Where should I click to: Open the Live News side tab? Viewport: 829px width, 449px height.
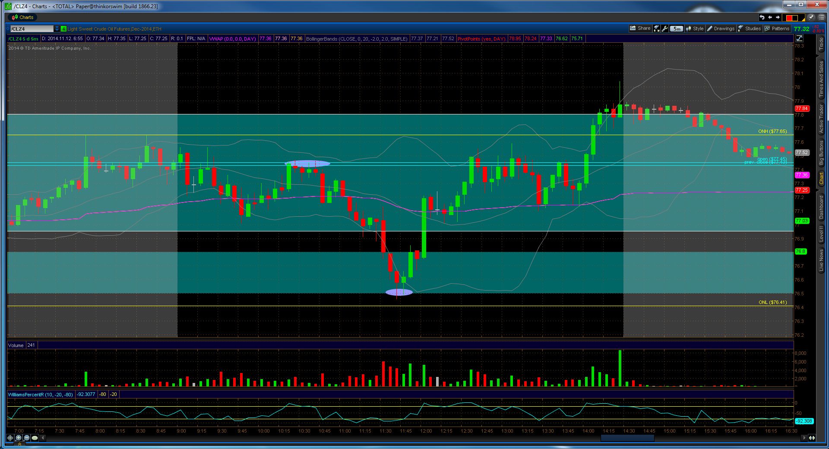pyautogui.click(x=821, y=260)
